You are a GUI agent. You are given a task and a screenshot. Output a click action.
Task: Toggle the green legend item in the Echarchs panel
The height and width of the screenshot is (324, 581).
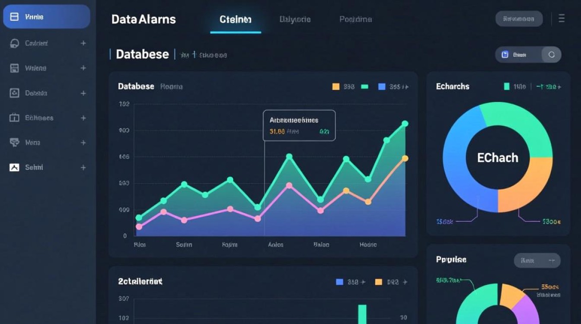click(507, 86)
